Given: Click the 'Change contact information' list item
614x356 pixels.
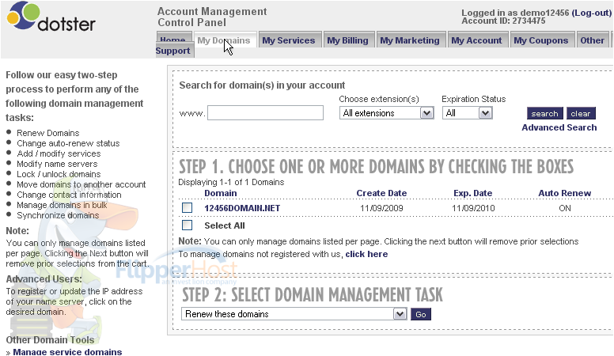Looking at the screenshot, I should pos(69,195).
